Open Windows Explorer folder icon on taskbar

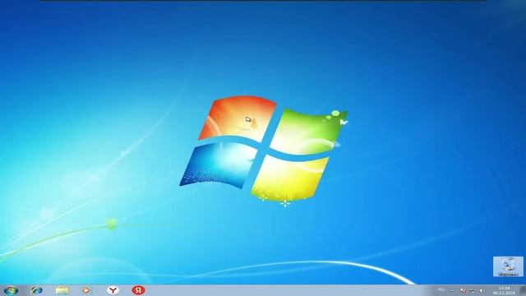coord(62,290)
